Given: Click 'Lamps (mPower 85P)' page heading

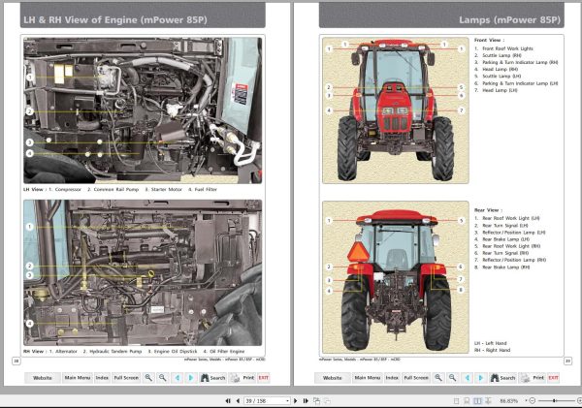Looking at the screenshot, I should (509, 19).
